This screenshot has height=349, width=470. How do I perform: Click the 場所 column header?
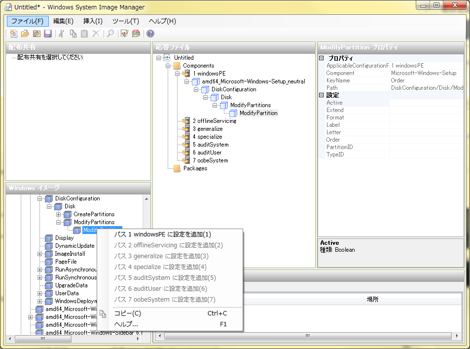(x=412, y=300)
